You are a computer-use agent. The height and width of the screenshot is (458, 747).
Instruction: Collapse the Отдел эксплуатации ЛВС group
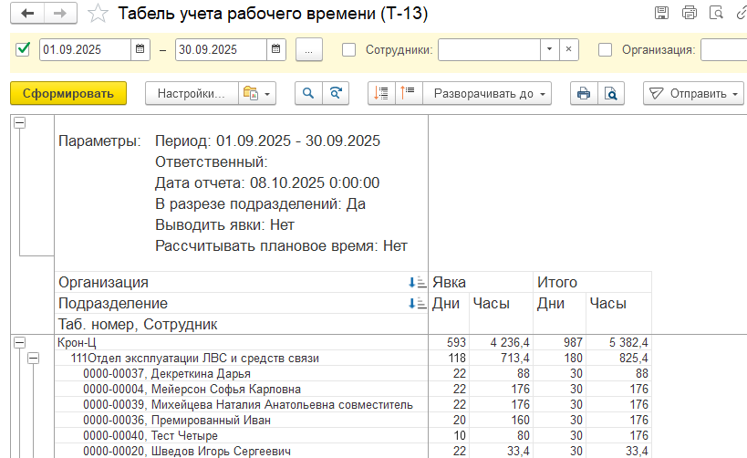pos(33,359)
